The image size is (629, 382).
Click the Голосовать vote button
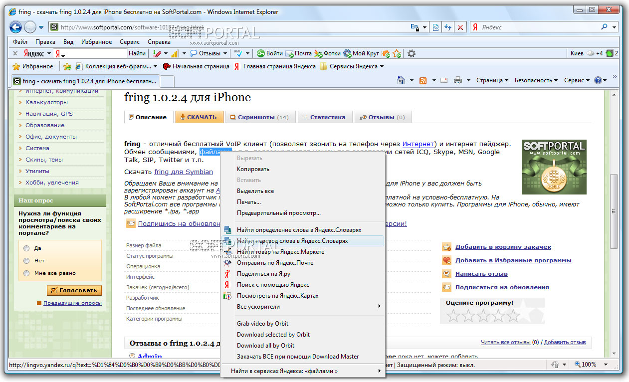click(74, 290)
